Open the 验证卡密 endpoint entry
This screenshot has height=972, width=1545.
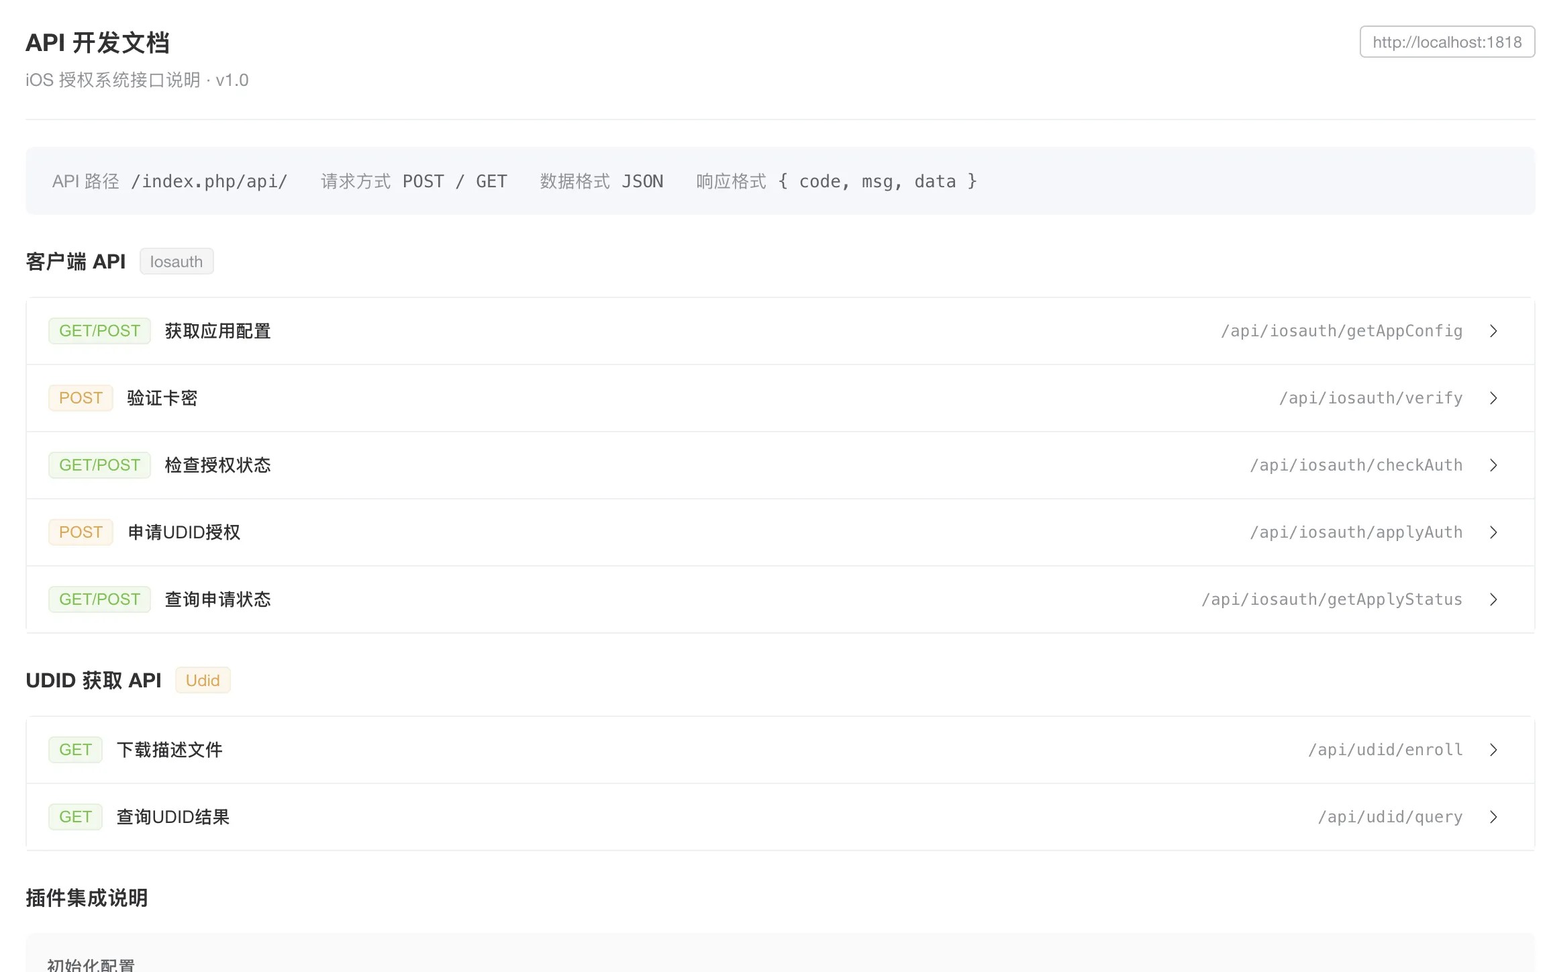[x=162, y=398]
